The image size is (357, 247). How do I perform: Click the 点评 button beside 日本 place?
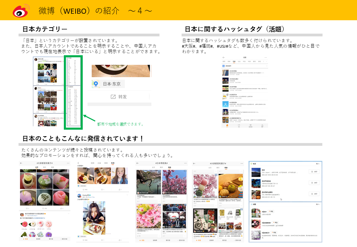[314, 172]
